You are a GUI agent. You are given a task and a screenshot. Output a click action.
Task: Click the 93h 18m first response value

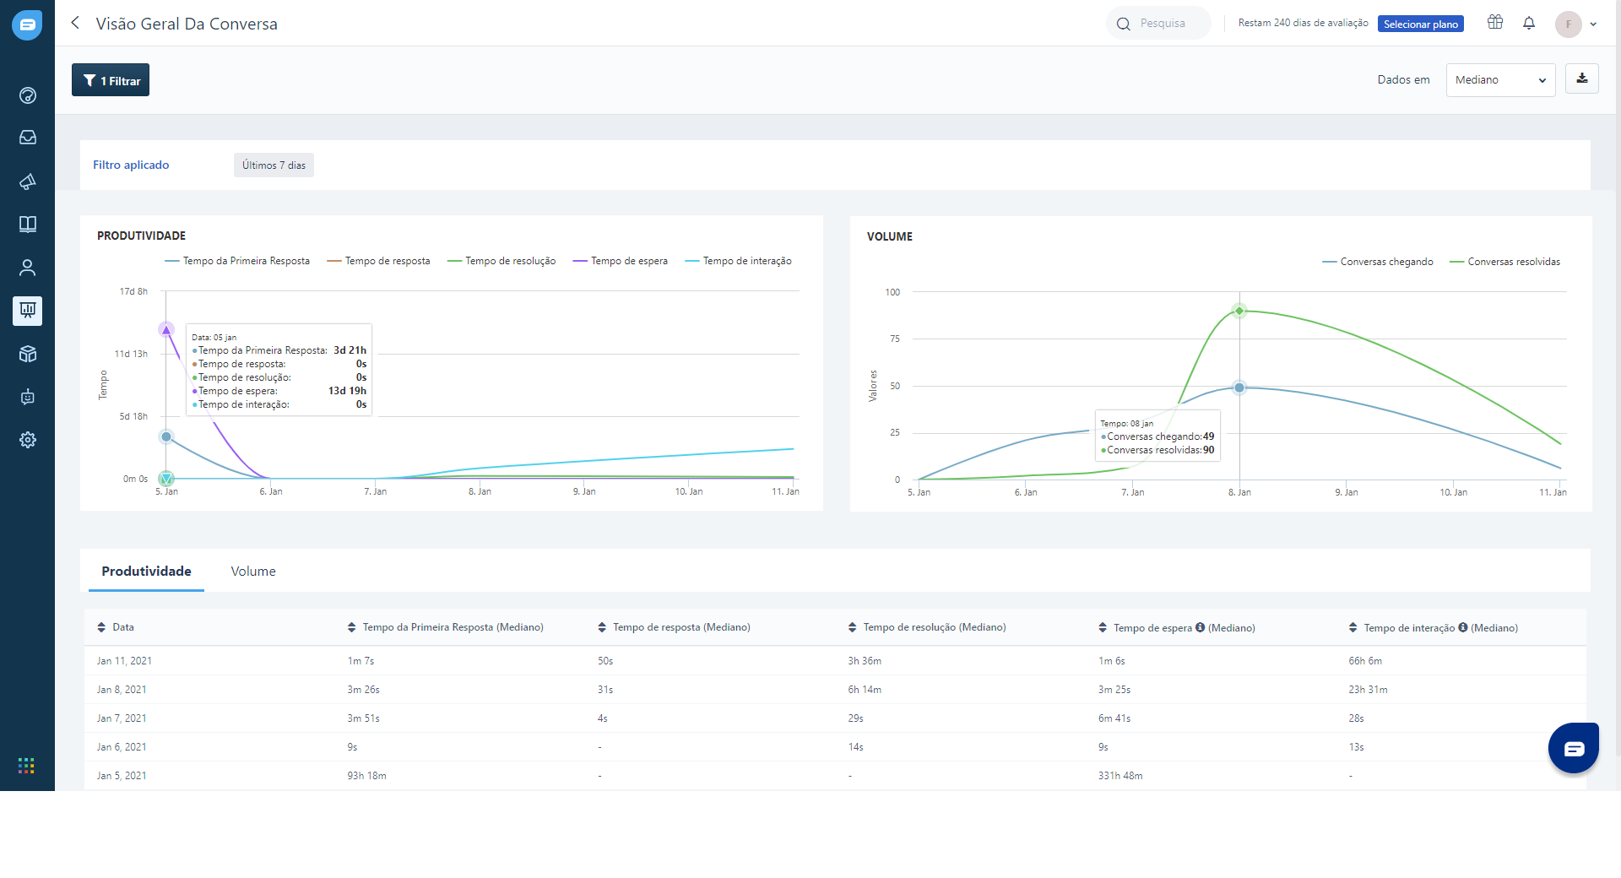tap(366, 776)
